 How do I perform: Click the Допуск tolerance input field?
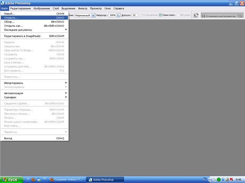[x=135, y=15]
